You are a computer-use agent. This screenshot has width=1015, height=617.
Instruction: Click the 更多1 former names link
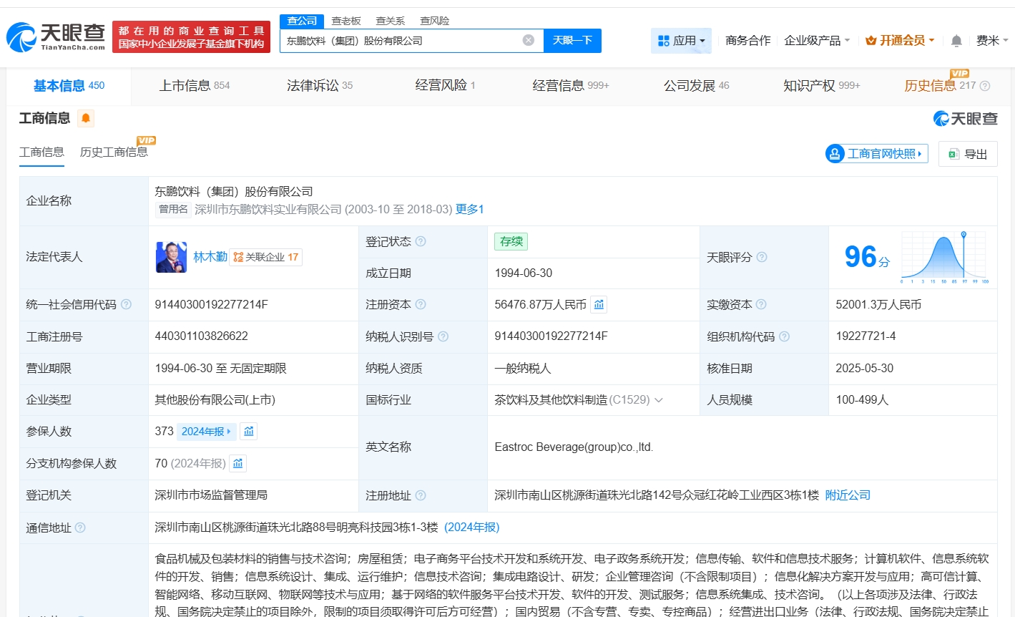pos(470,209)
